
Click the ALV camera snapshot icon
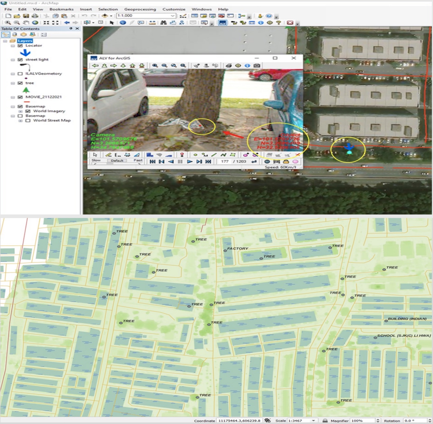(257, 65)
